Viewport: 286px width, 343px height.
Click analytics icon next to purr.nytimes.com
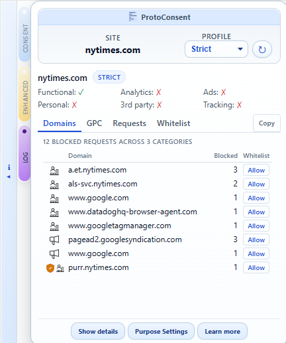click(60, 268)
